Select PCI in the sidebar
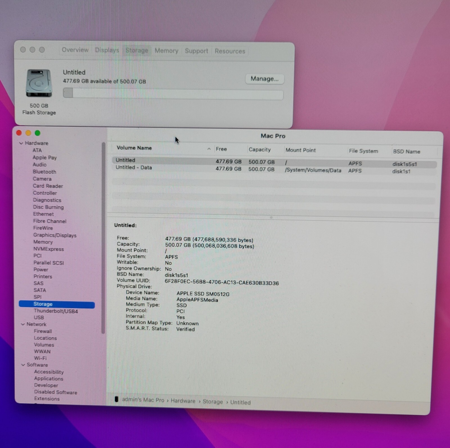The image size is (450, 448). click(37, 256)
